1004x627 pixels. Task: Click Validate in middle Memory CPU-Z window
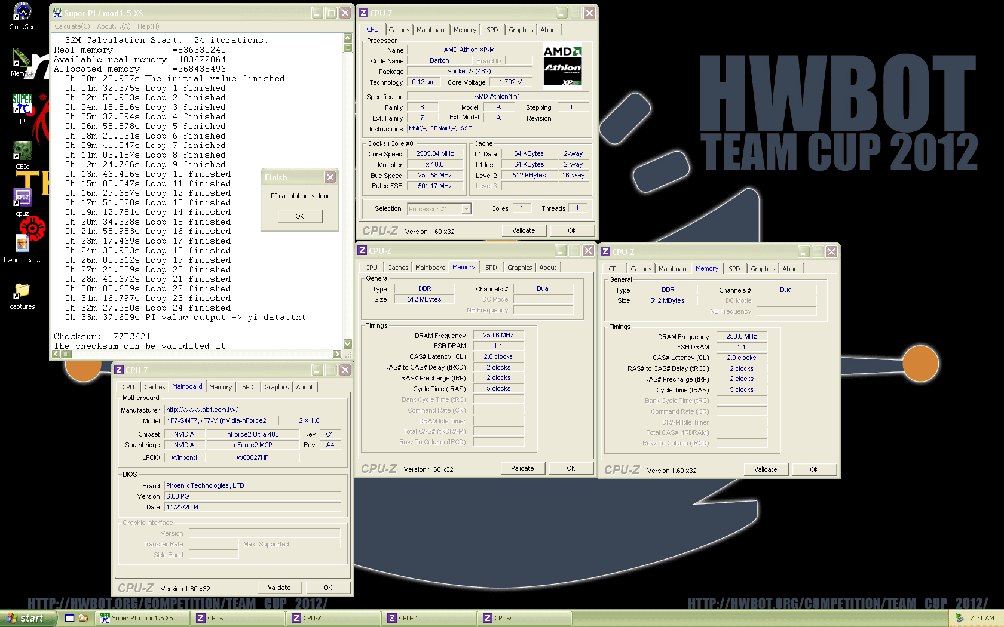coord(522,468)
